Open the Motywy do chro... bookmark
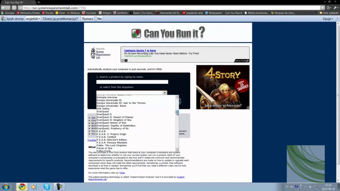The height and width of the screenshot is (191, 340). coord(283,13)
